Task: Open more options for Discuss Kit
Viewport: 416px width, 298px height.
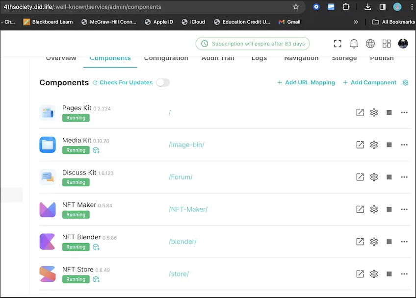Action: (x=404, y=177)
